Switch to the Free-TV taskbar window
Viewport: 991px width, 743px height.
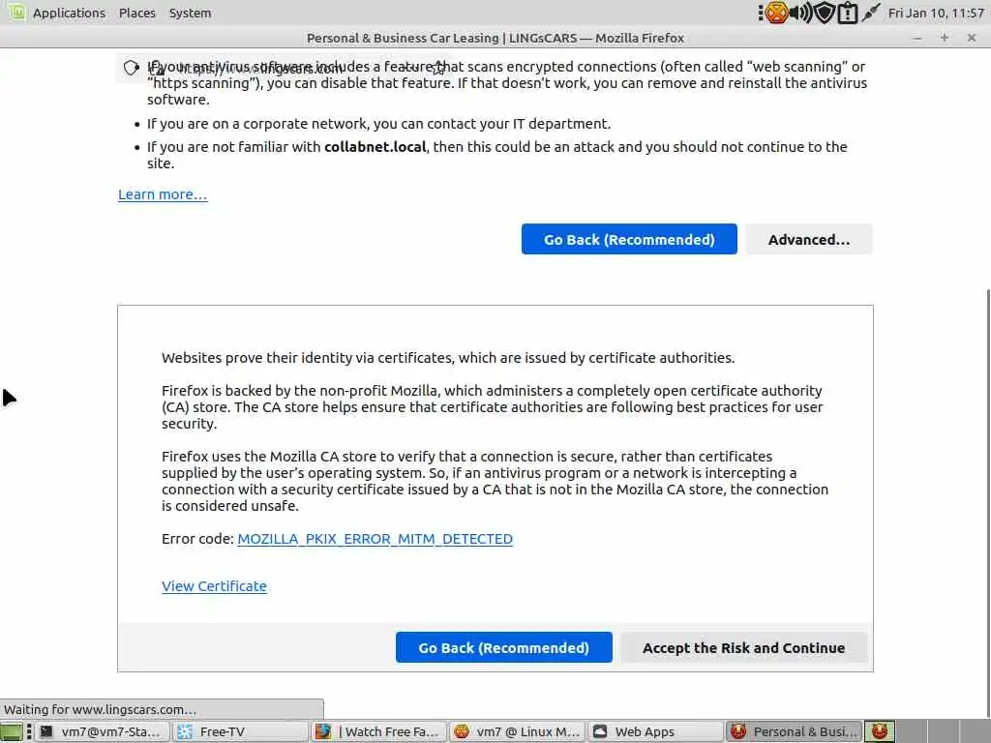click(240, 731)
